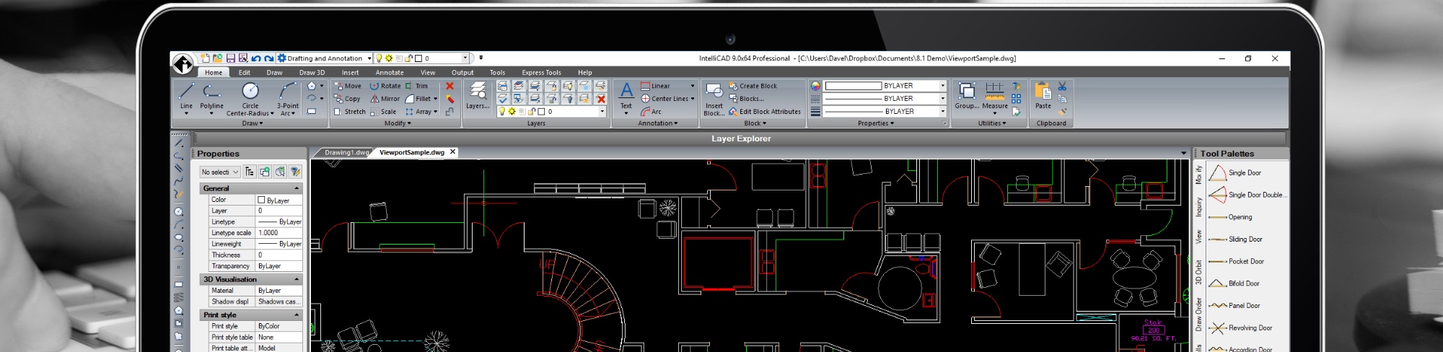Switch to the Draw 3D ribbon tab

pos(312,73)
